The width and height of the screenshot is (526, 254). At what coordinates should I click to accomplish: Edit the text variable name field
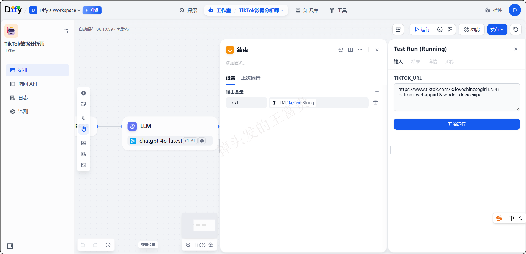pyautogui.click(x=246, y=103)
